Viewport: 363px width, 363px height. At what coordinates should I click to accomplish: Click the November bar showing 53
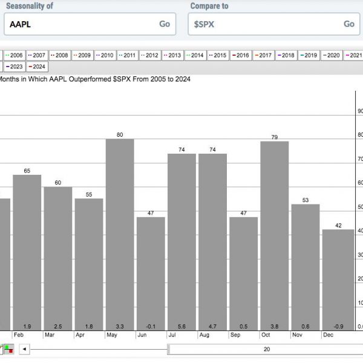click(x=306, y=267)
